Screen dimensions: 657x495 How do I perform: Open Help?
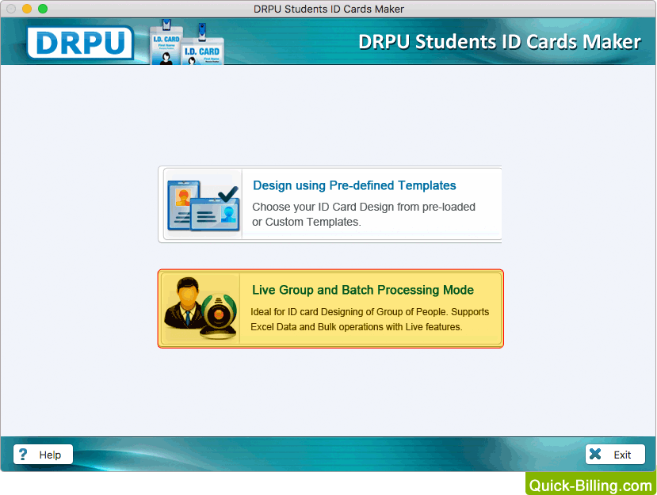point(43,455)
